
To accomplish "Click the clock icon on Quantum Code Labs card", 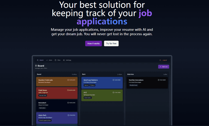I will [x=68, y=80].
